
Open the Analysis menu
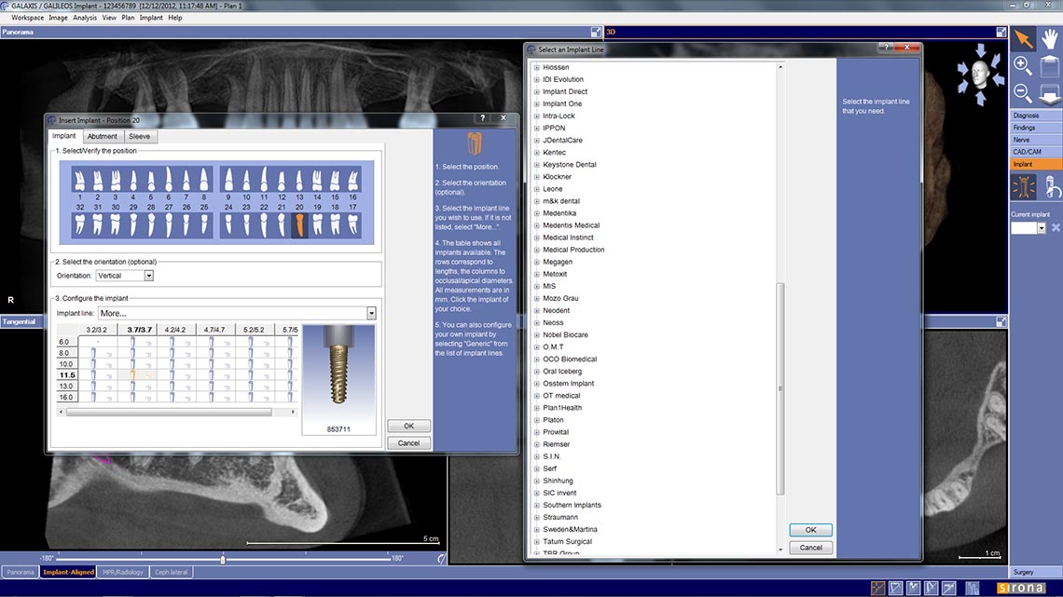pos(85,18)
